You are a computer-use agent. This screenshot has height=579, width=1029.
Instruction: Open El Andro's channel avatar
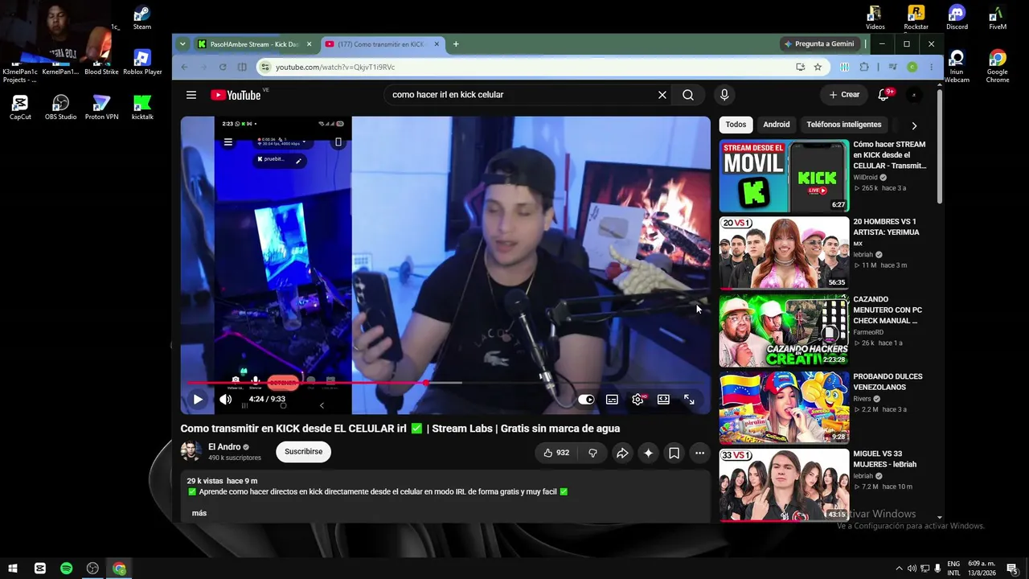191,452
